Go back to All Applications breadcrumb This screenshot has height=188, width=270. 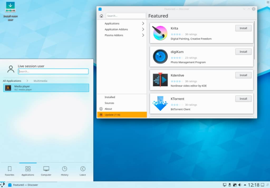[12, 81]
